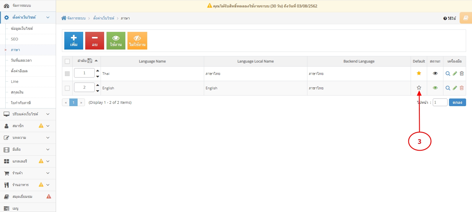Open จัดการระบบ dashboard in the sidebar
Screen dimensions: 472x212
pyautogui.click(x=28, y=6)
